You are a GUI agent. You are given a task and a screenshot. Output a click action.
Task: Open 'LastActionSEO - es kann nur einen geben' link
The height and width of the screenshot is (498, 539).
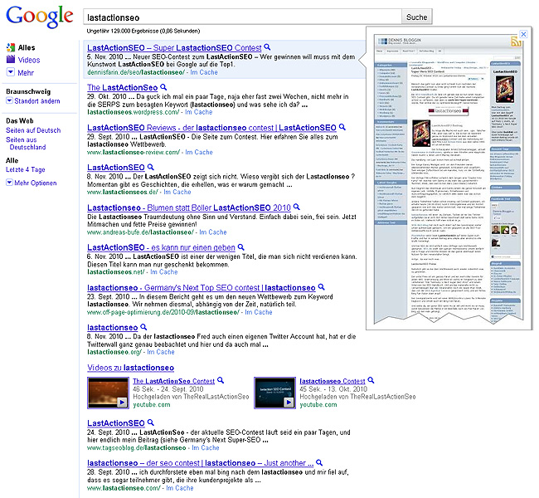click(x=161, y=247)
